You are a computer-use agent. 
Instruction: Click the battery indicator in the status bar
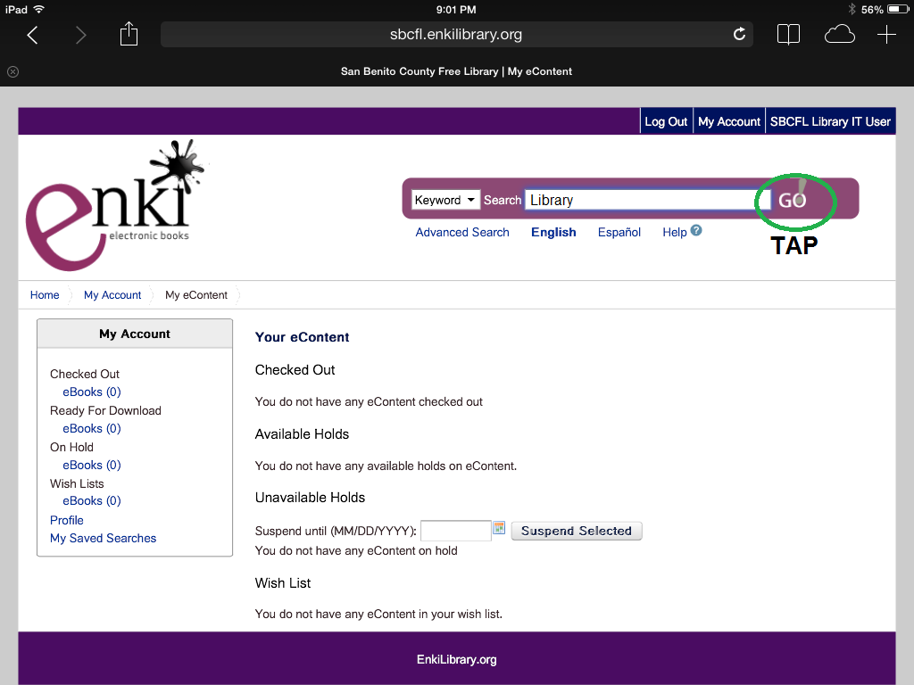pyautogui.click(x=898, y=9)
